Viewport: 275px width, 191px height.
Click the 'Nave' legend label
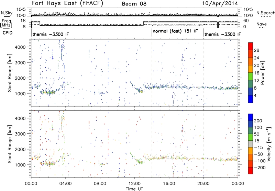coord(262,24)
